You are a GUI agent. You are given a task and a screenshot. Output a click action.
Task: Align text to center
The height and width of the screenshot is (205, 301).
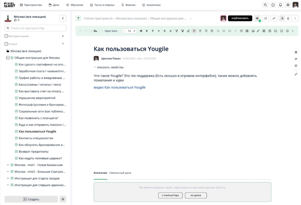point(200,31)
